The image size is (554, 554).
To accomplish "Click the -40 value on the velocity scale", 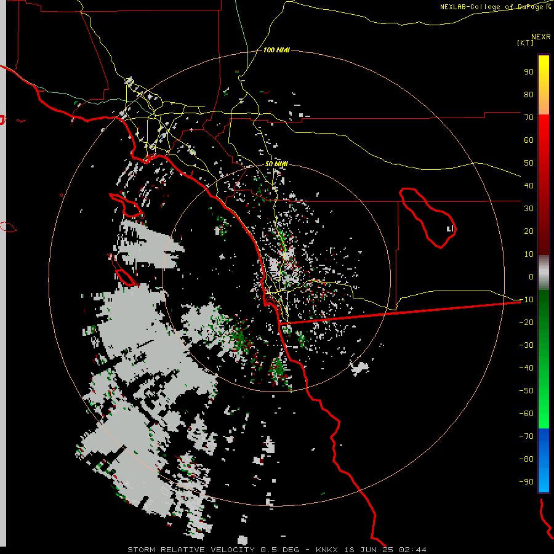I will pos(526,368).
